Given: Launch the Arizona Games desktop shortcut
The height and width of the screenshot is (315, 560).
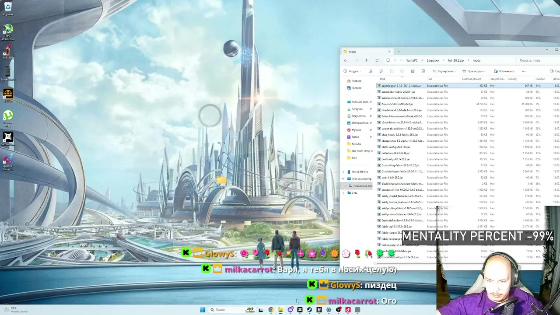Looking at the screenshot, I should click(x=8, y=162).
